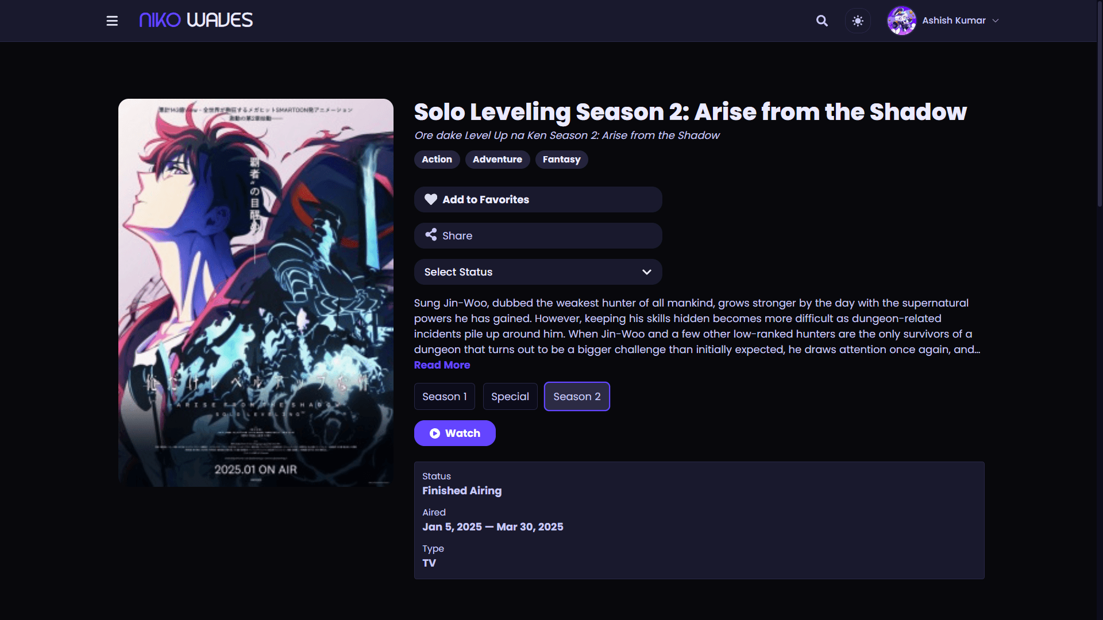Open the Action genre tag

(437, 160)
